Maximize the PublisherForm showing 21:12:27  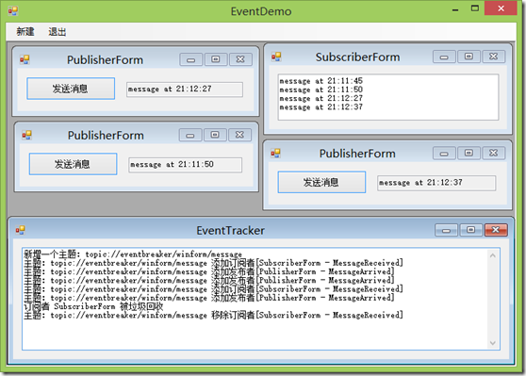(x=216, y=59)
